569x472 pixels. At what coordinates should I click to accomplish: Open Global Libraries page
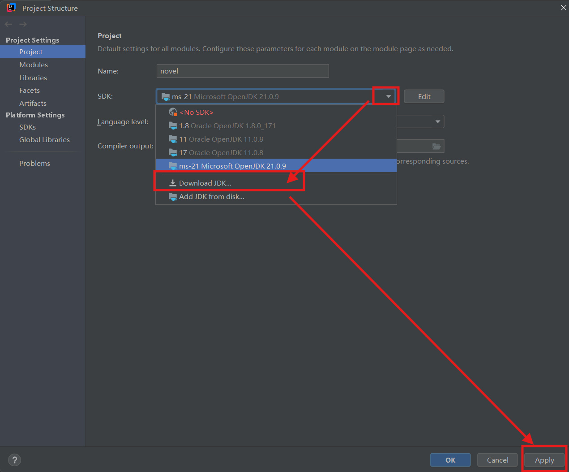(x=43, y=139)
